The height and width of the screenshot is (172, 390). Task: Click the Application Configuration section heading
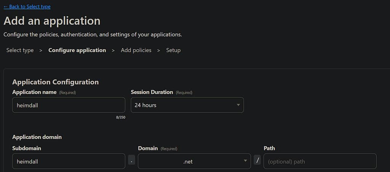pyautogui.click(x=55, y=82)
